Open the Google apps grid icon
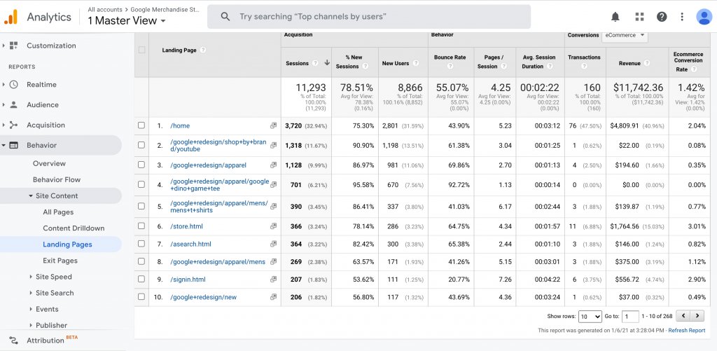Image resolution: width=717 pixels, height=351 pixels. (x=639, y=17)
